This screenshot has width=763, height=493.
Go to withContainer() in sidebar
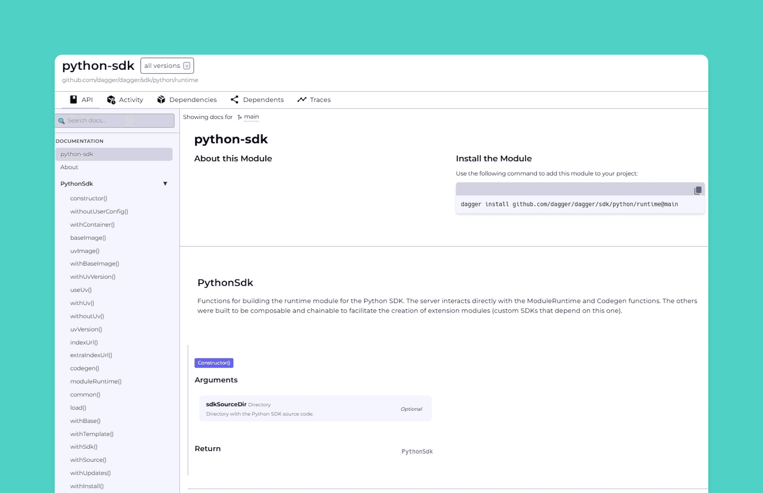(92, 224)
